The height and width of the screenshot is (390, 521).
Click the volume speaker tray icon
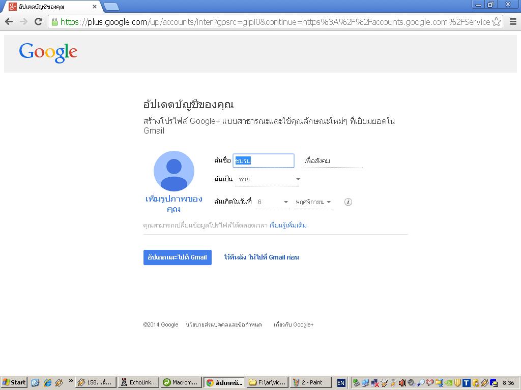click(x=411, y=383)
